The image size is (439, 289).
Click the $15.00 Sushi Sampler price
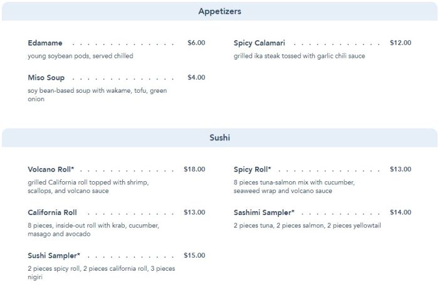[194, 256]
